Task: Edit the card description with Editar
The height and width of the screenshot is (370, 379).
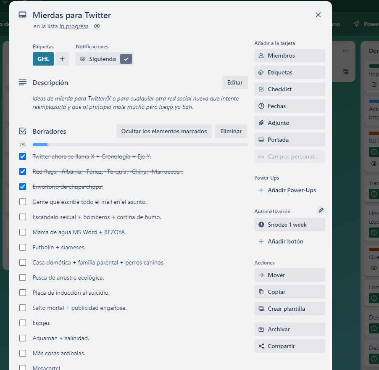Action: click(x=235, y=82)
